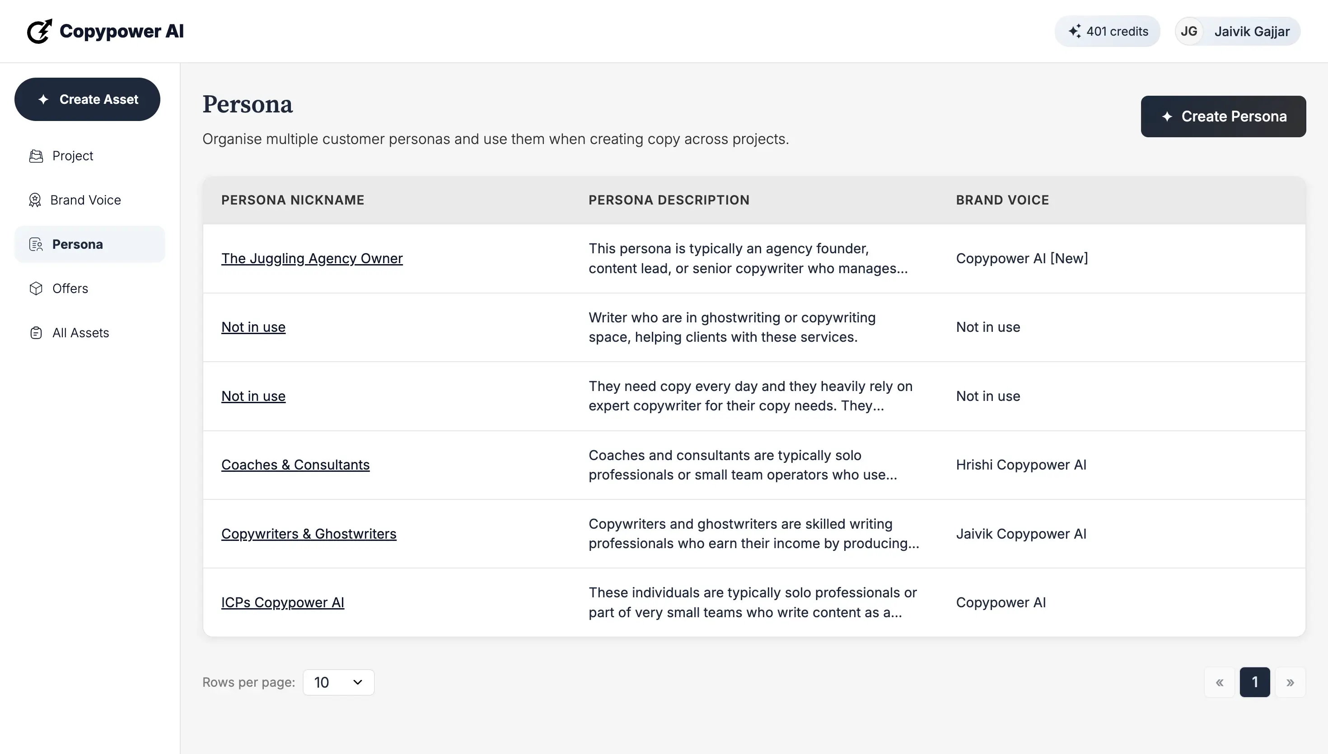Open the Copywriters & Ghostwriters persona
Screen dimensions: 1328x754
click(309, 534)
